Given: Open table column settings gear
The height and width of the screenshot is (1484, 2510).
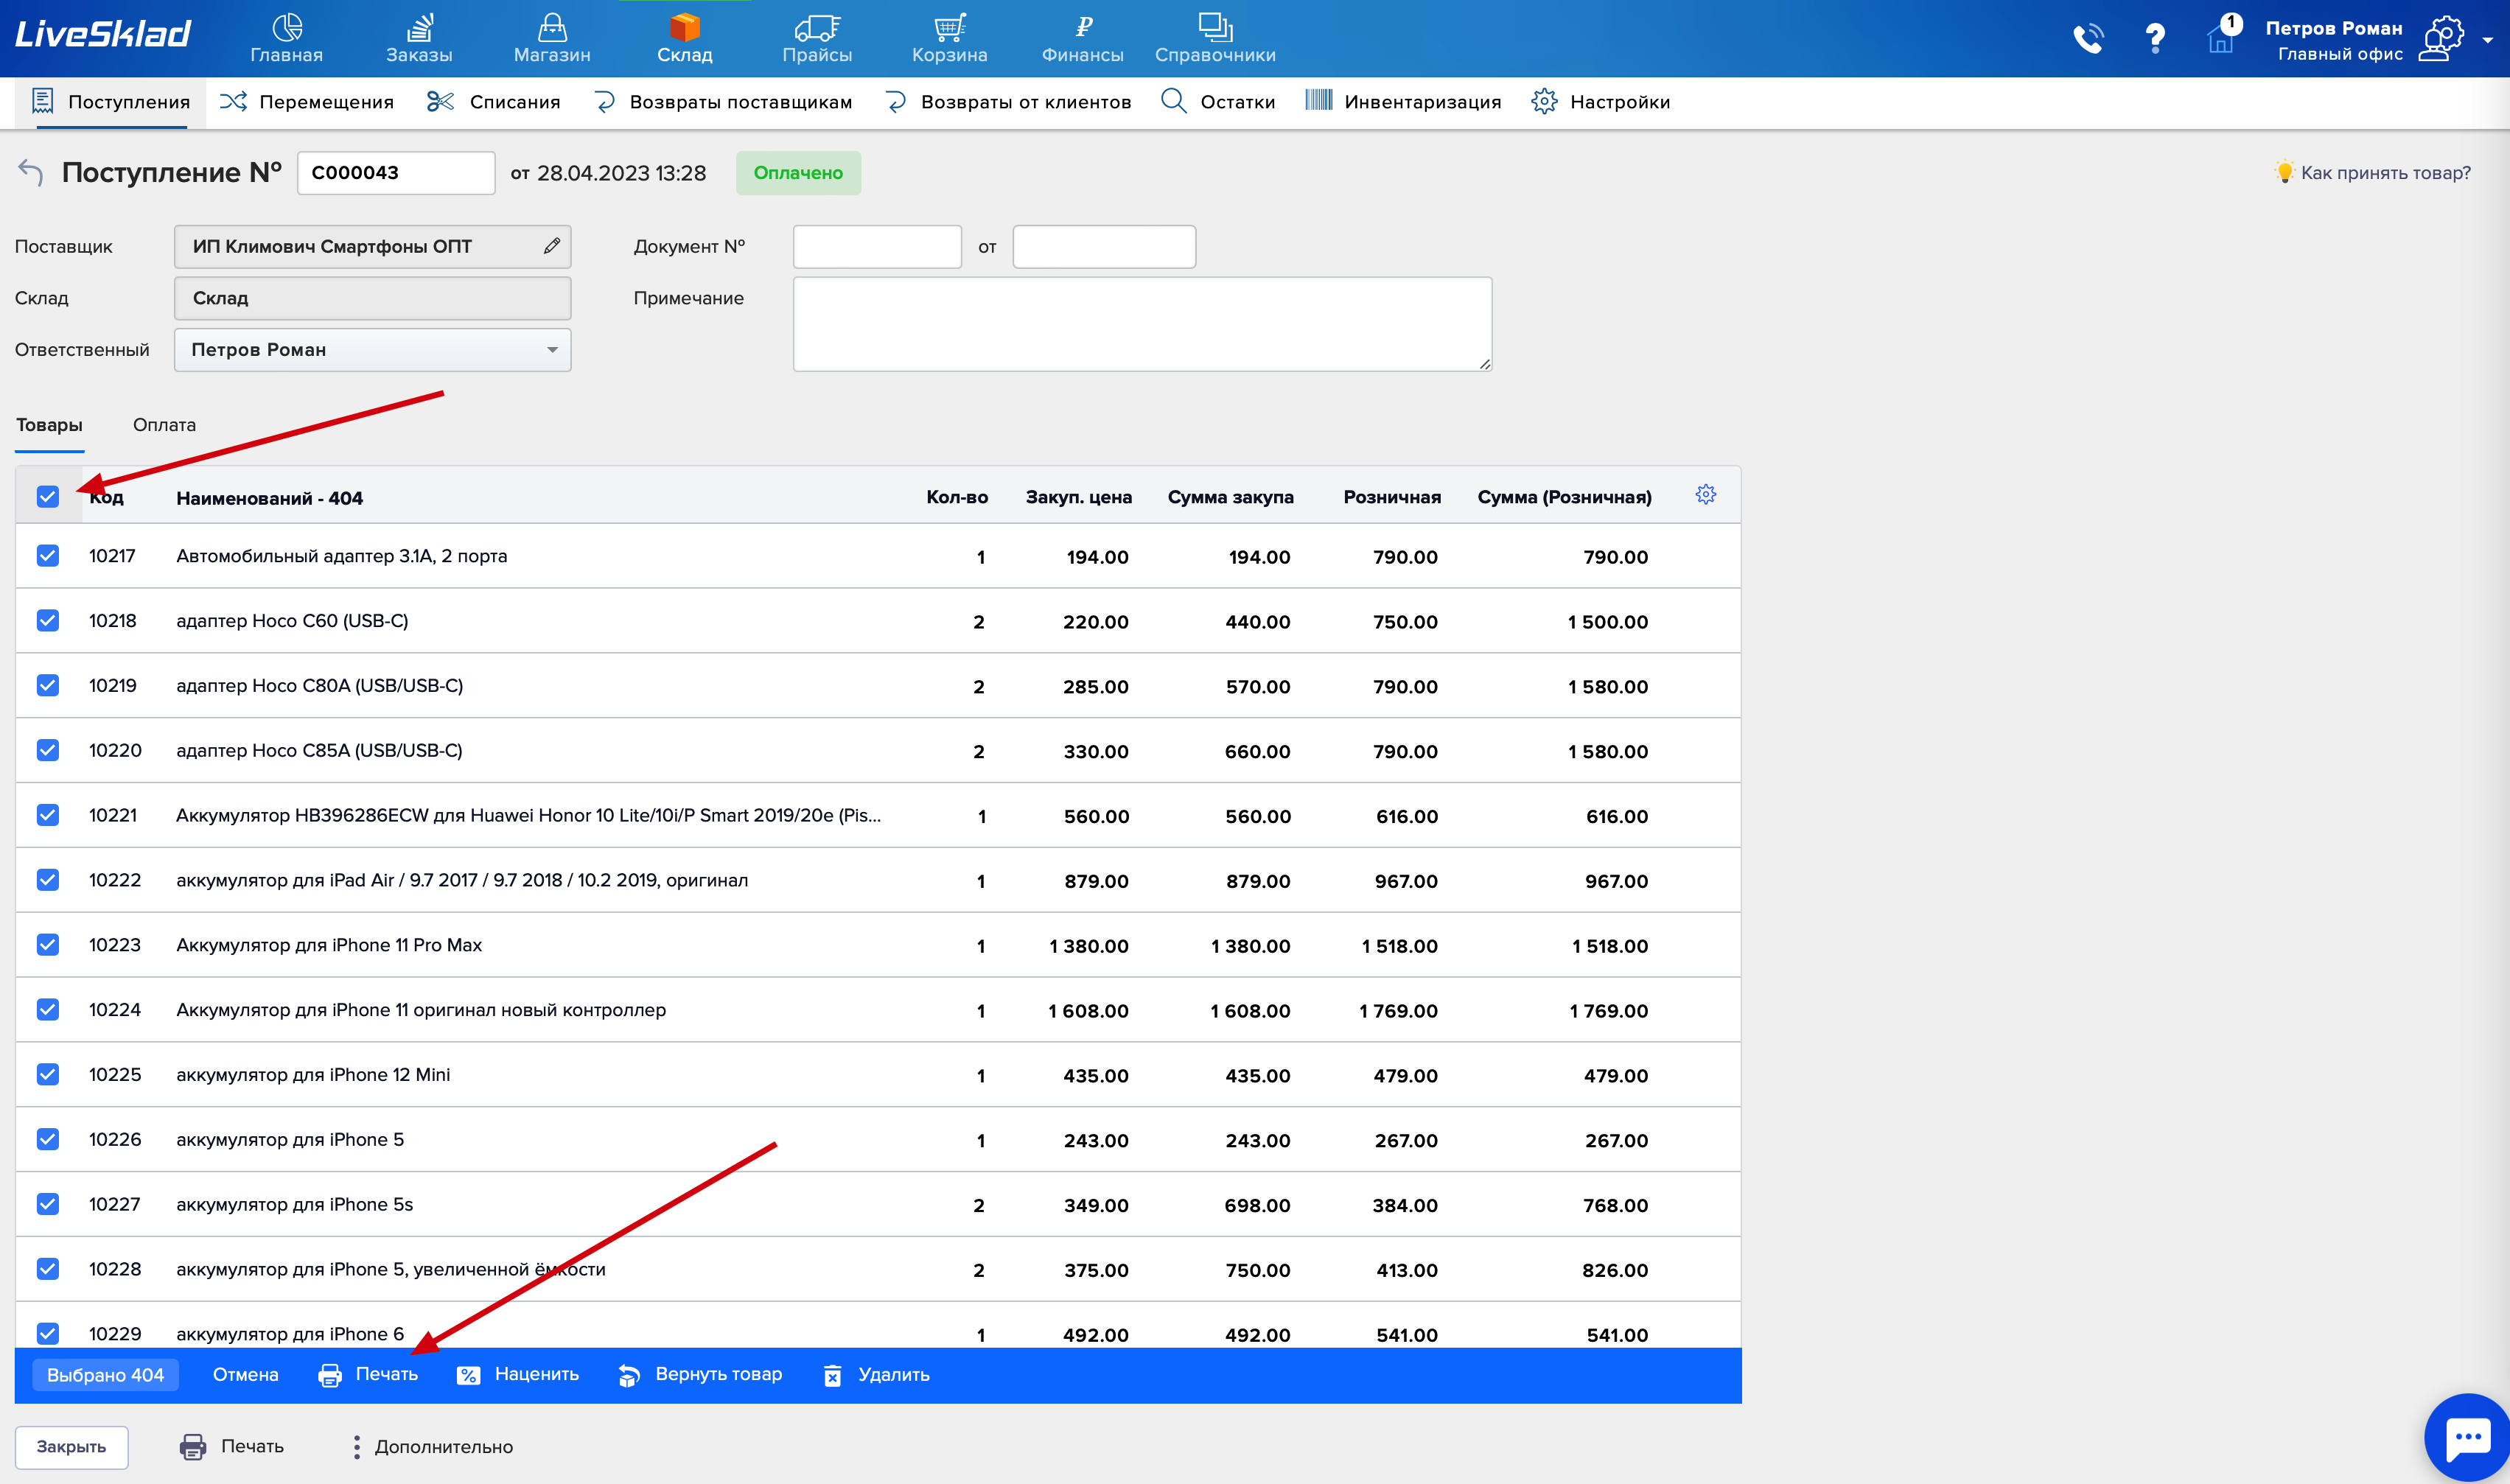Looking at the screenshot, I should pyautogui.click(x=1706, y=495).
